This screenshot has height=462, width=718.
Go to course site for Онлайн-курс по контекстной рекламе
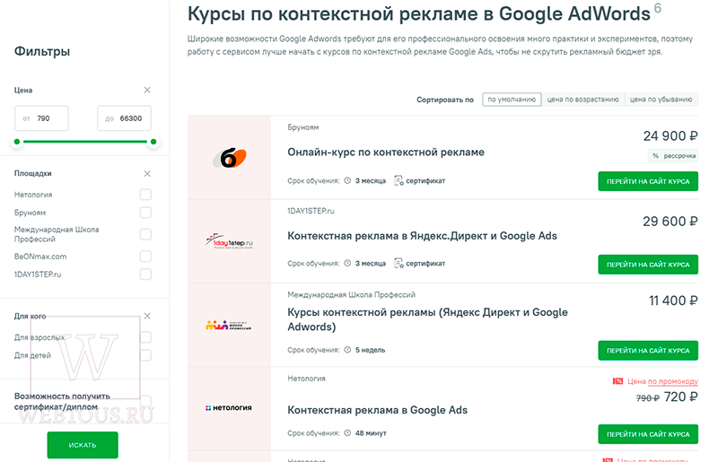[x=648, y=181]
